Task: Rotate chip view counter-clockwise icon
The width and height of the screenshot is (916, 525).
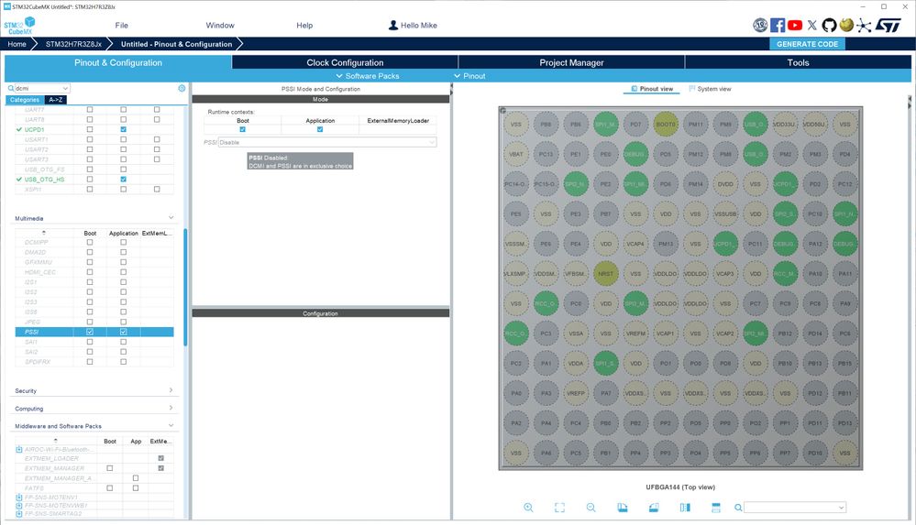Action: 654,508
